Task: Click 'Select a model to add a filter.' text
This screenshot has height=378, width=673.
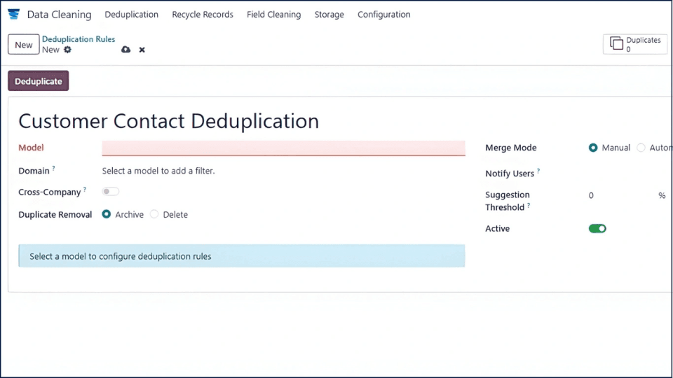Action: (158, 171)
